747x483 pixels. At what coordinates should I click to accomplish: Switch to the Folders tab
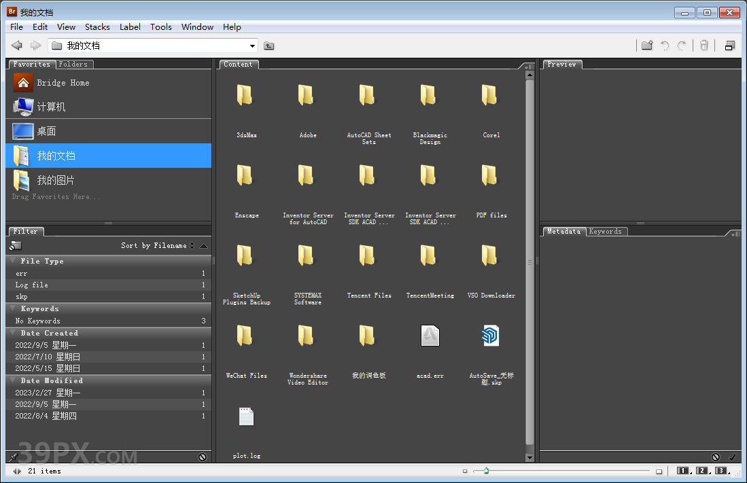[74, 64]
